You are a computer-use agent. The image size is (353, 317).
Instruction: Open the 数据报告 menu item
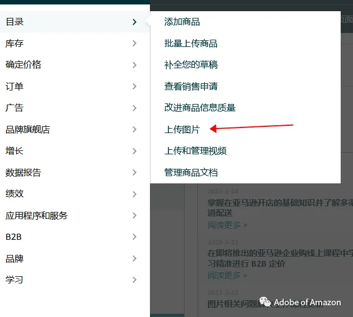click(x=75, y=173)
